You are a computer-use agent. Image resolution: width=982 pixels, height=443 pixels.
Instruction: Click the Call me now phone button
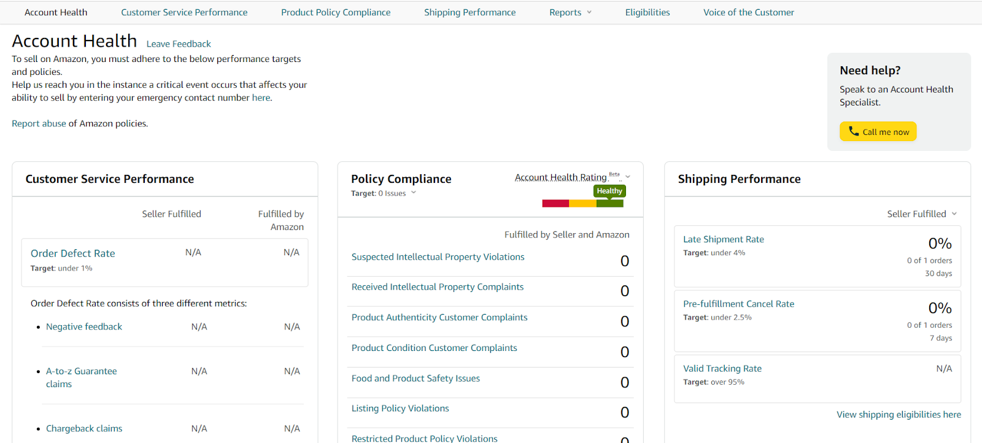coord(878,131)
